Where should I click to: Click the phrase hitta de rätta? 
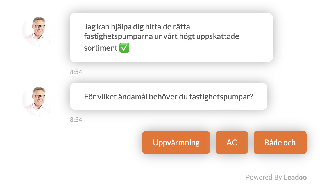click(x=167, y=27)
